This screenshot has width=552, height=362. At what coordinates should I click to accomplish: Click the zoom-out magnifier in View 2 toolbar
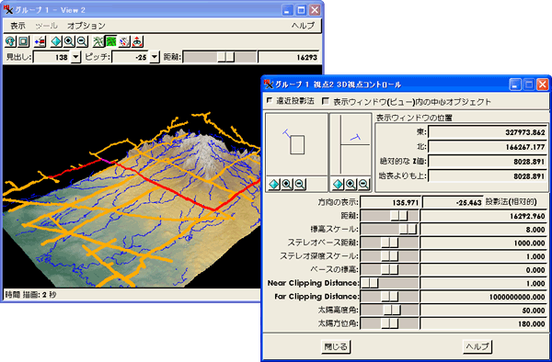pyautogui.click(x=82, y=42)
